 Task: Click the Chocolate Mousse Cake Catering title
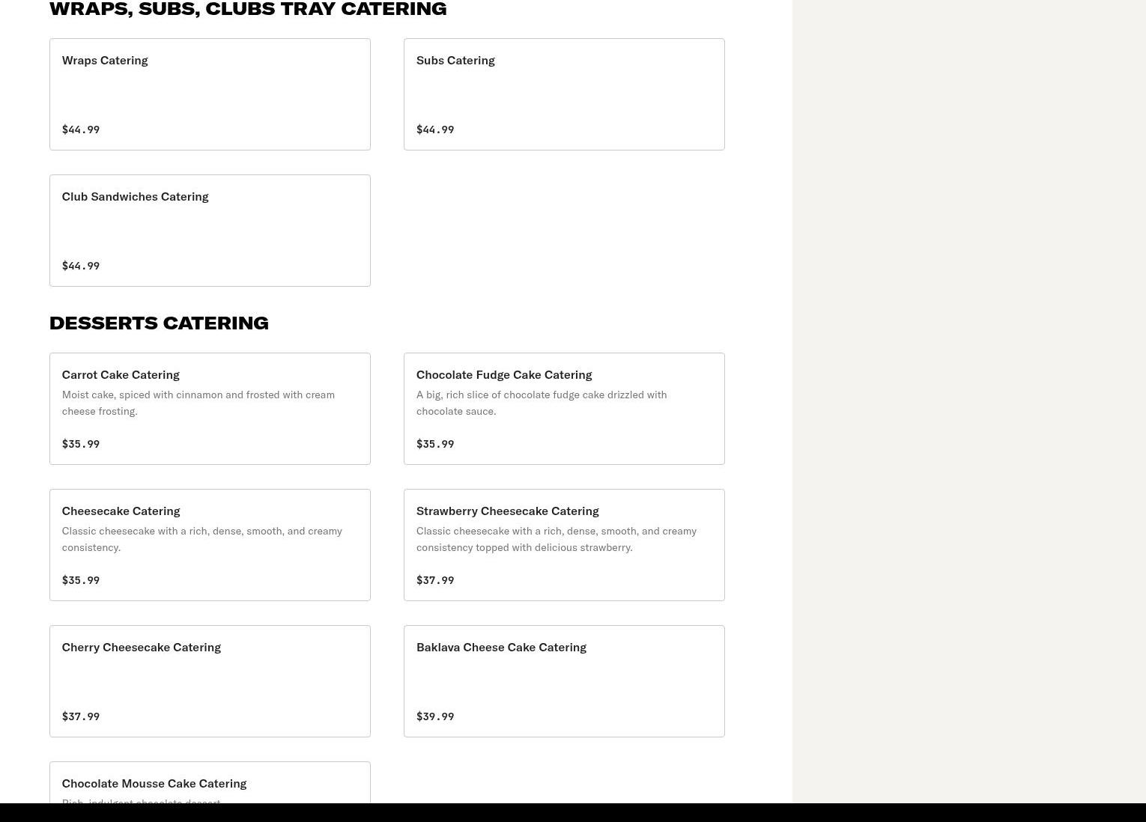click(154, 783)
